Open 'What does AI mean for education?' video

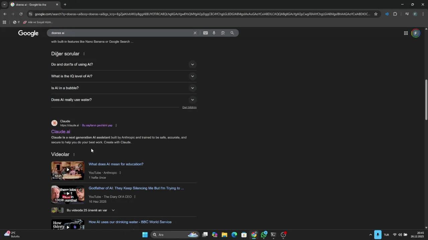pos(116,164)
